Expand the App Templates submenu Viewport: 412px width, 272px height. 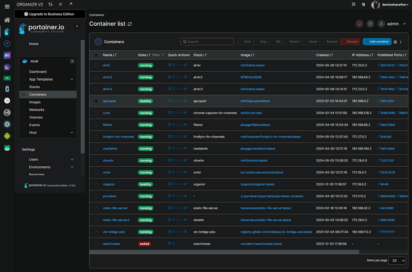[72, 79]
